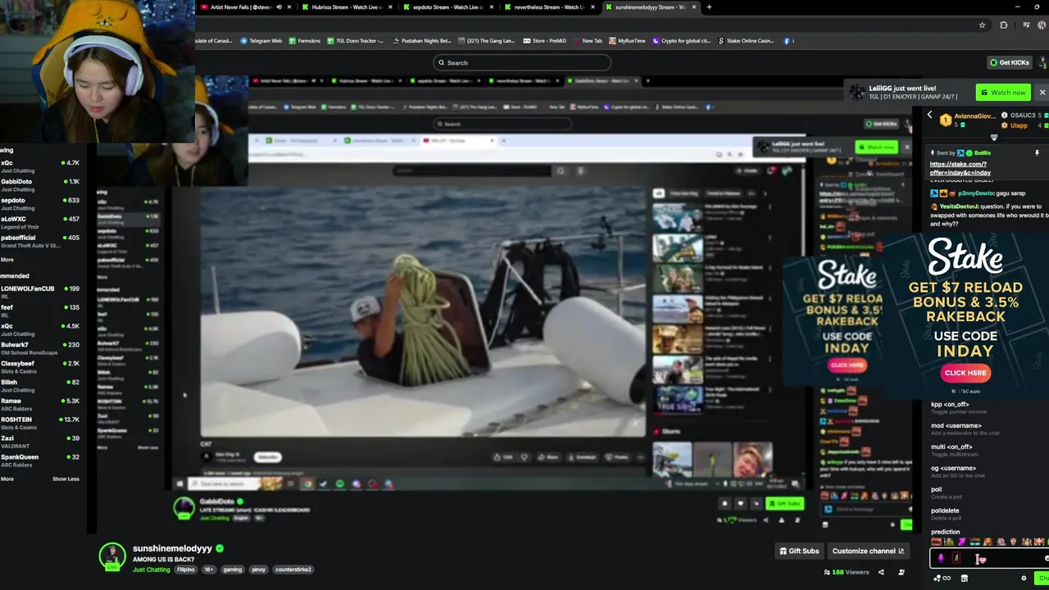Screen dimensions: 1049x590
Task: Collapse the gifters leaderboard chevron
Action: (x=994, y=138)
